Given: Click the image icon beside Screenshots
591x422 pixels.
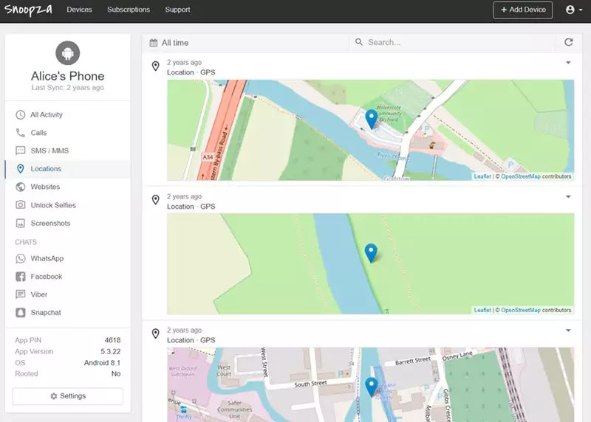Looking at the screenshot, I should [21, 224].
